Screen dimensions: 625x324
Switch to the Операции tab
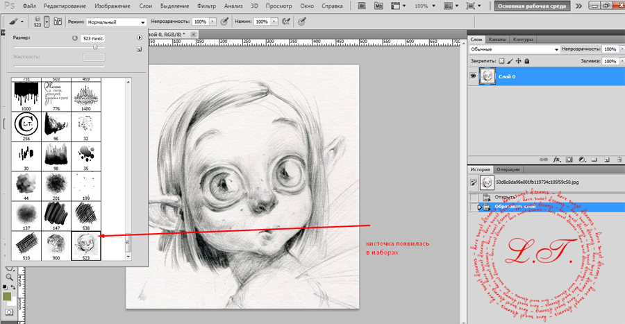click(x=508, y=169)
